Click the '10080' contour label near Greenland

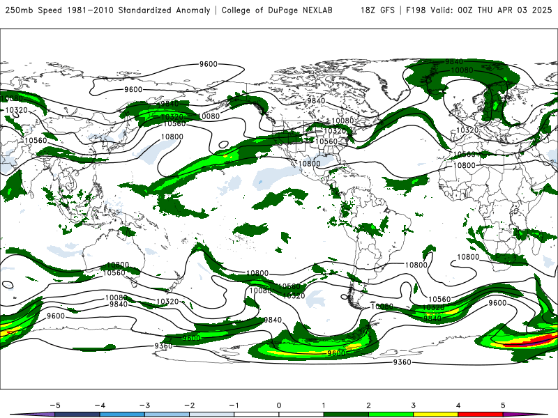tap(462, 70)
